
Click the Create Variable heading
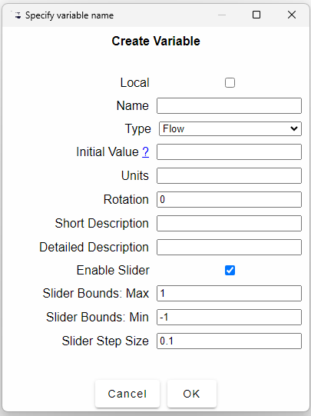(x=156, y=41)
